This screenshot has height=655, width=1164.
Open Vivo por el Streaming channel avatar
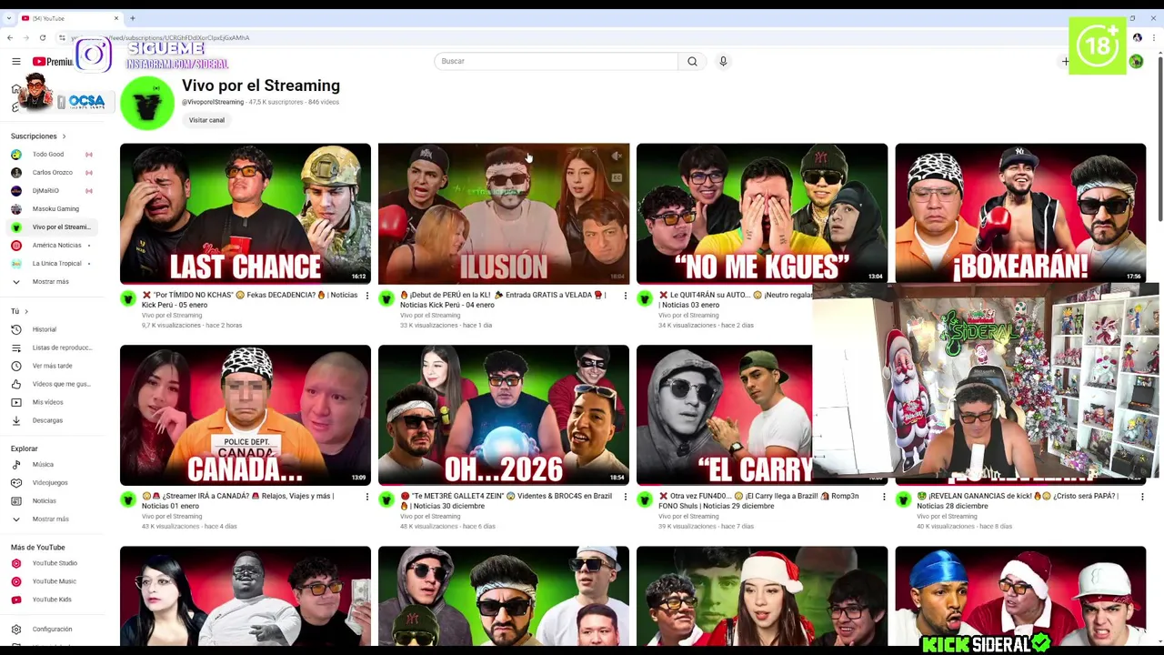click(x=147, y=103)
